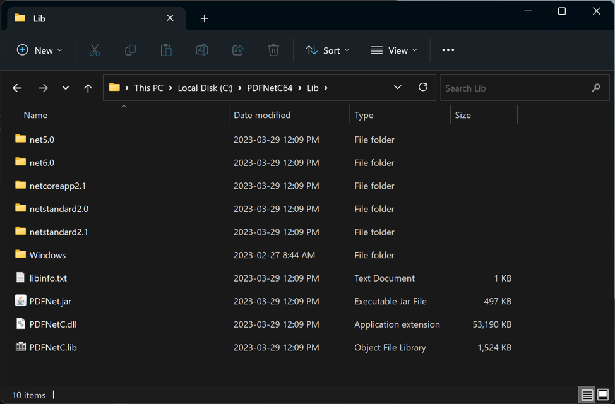Navigate up to the PDFNetC64 folder
The image size is (615, 404).
point(88,88)
